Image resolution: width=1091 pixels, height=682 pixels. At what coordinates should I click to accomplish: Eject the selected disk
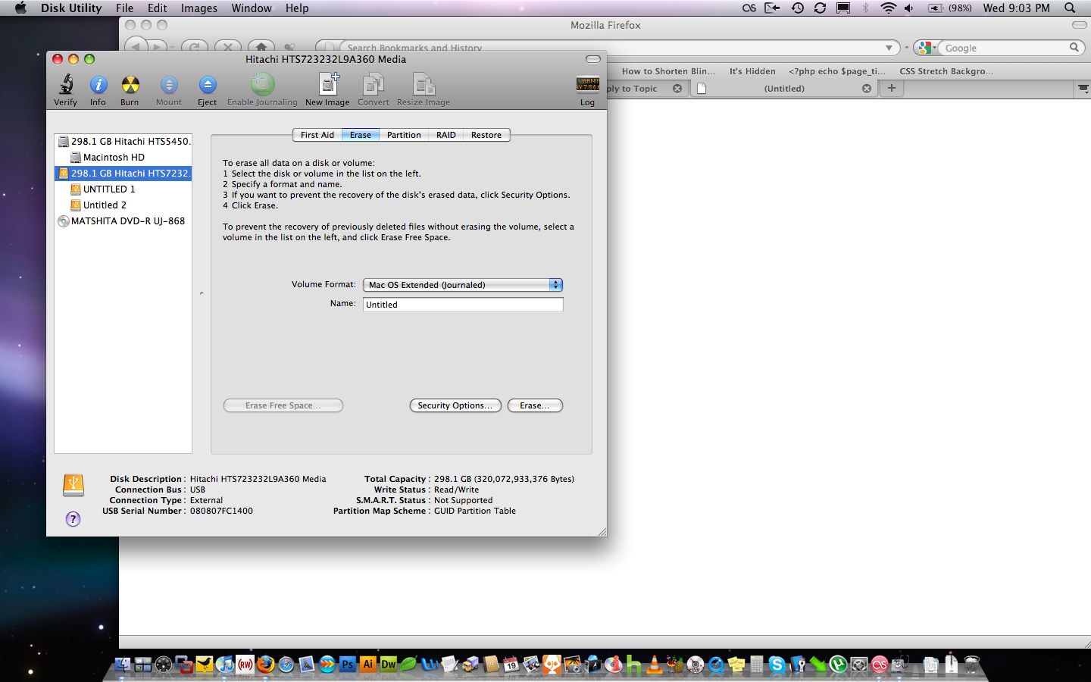click(208, 84)
